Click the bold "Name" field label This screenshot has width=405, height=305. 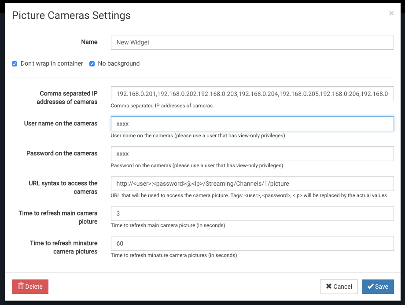[89, 42]
